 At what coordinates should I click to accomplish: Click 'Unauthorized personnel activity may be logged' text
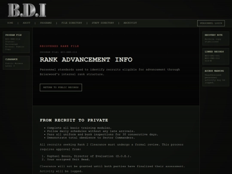tap(215, 79)
